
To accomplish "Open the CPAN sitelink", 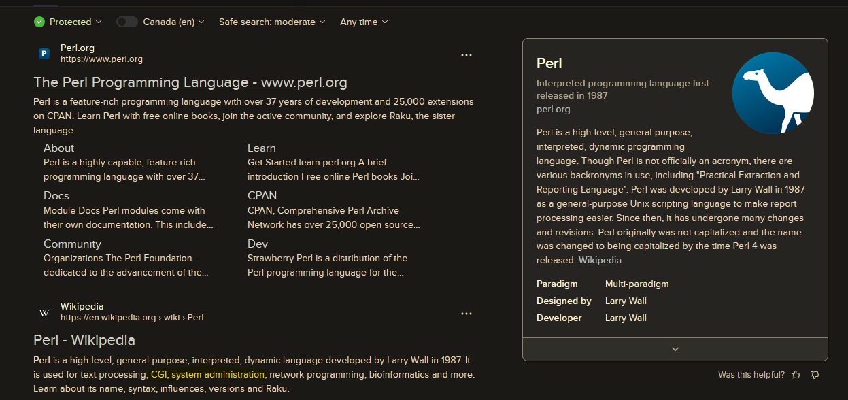I will [262, 195].
